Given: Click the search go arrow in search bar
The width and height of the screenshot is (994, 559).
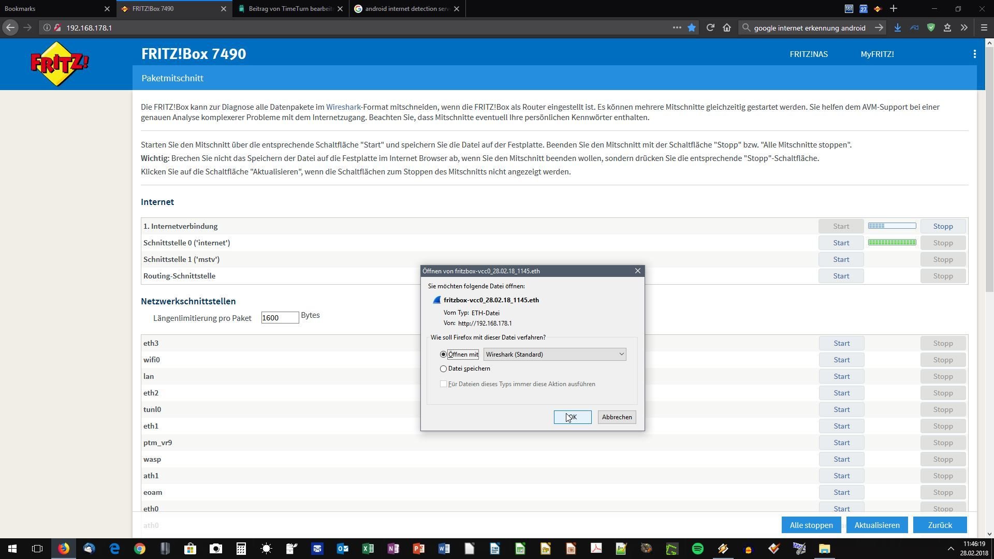Looking at the screenshot, I should 879,27.
